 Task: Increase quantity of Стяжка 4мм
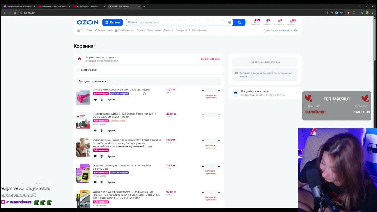[x=219, y=91]
